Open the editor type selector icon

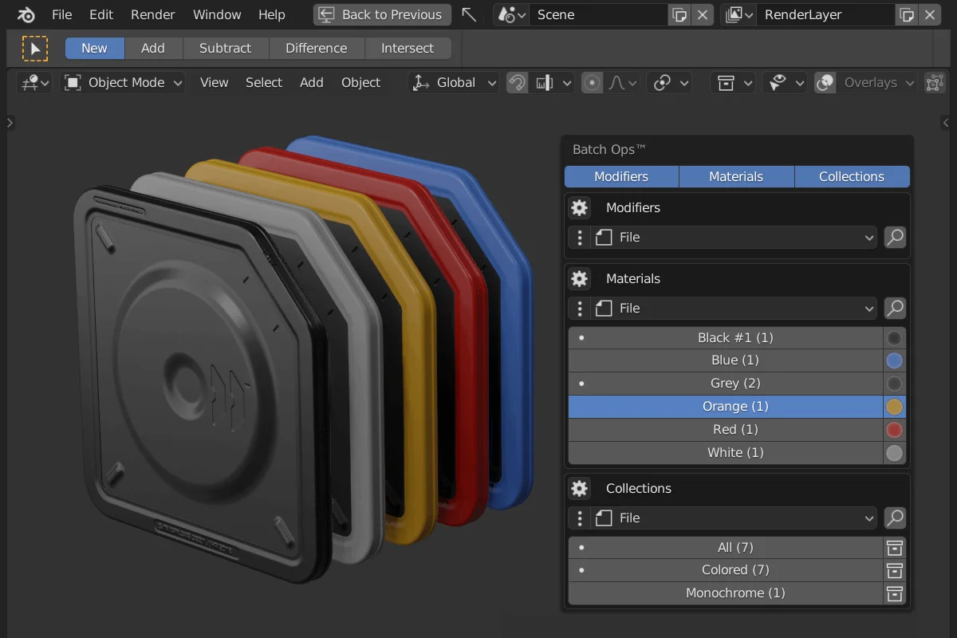point(30,82)
